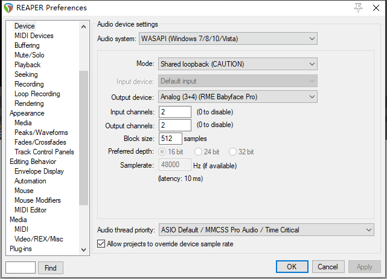Expand the Output device combo box
Image resolution: width=387 pixels, height=279 pixels.
[x=238, y=97]
